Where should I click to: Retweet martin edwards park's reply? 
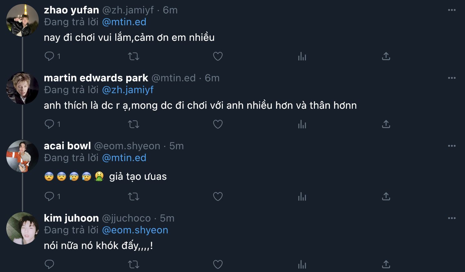[133, 124]
